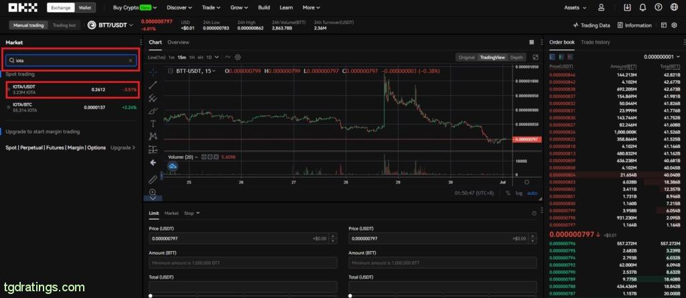Switch to the Trade history tab
This screenshot has height=298, width=686.
595,42
